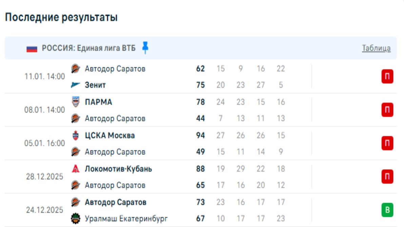This screenshot has height=227, width=404.
Task: Click the Уралмаш Екатеринбург team name
Action: point(126,219)
